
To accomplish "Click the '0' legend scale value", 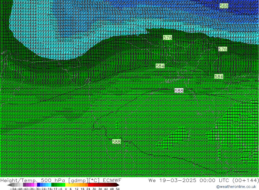I will tap(66, 189).
